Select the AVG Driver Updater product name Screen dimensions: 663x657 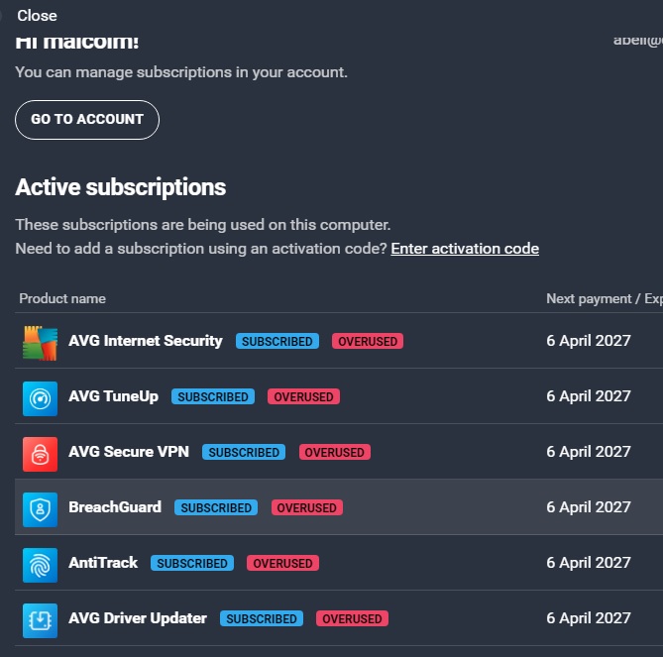[138, 618]
